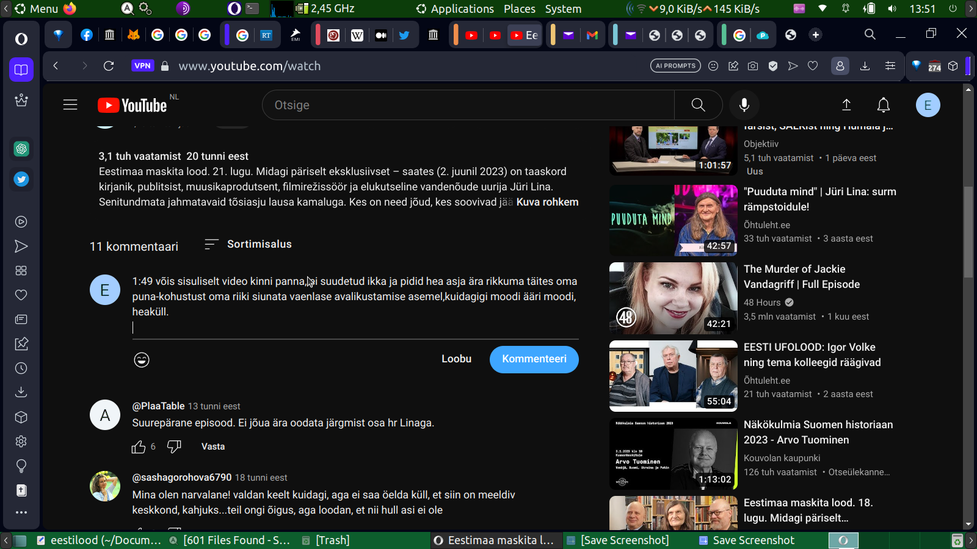The image size is (977, 549).
Task: Reload the current YouTube page
Action: coord(109,66)
